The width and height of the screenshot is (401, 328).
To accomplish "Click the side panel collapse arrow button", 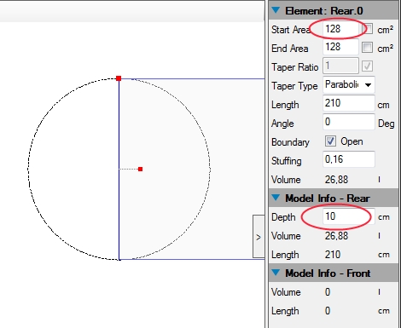I will [x=259, y=237].
